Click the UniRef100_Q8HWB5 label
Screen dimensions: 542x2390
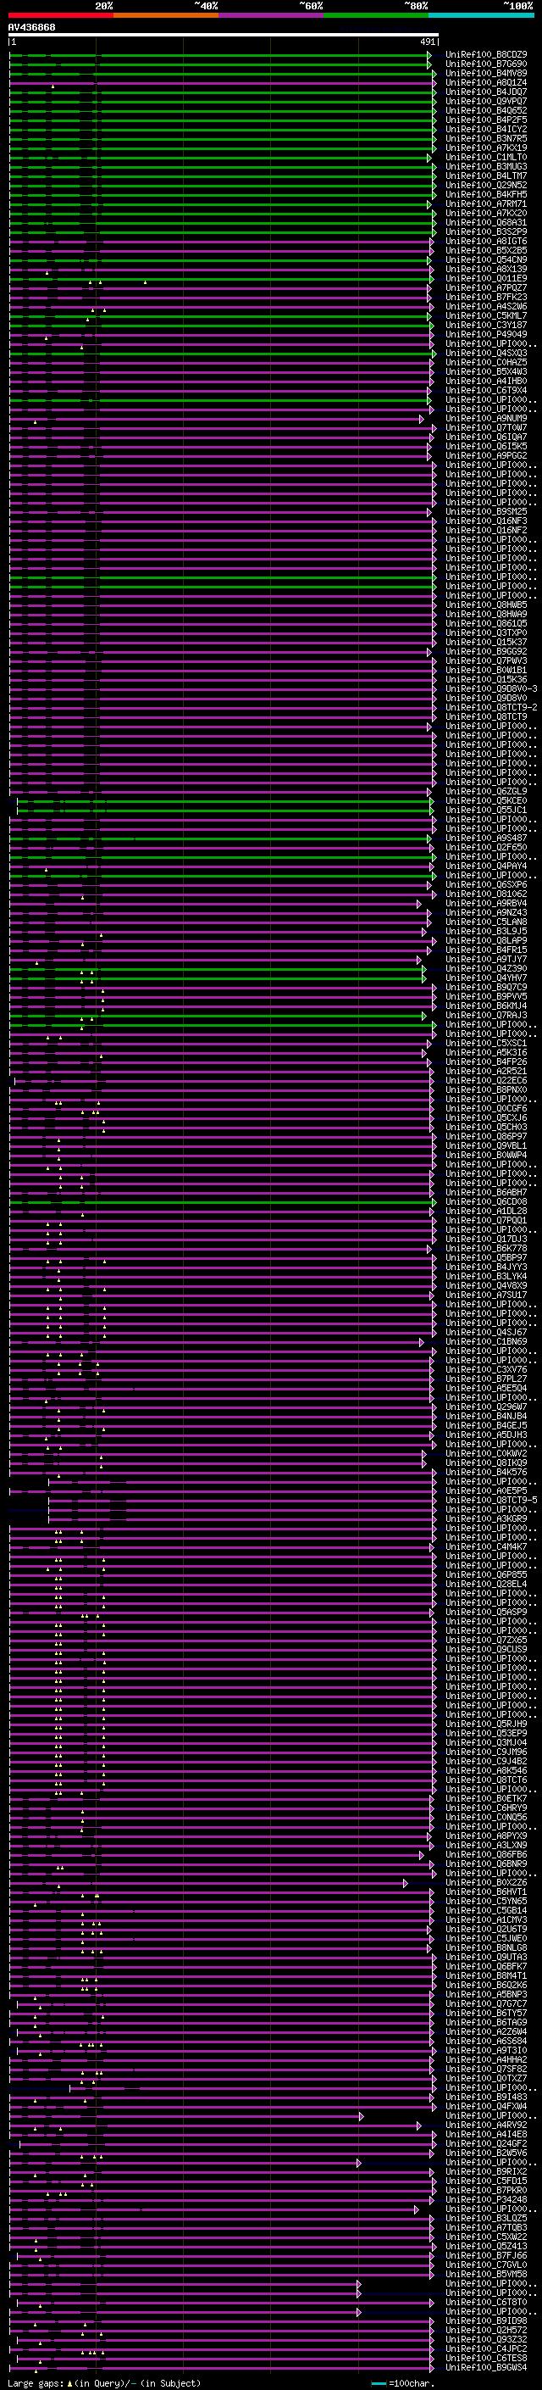tap(486, 605)
